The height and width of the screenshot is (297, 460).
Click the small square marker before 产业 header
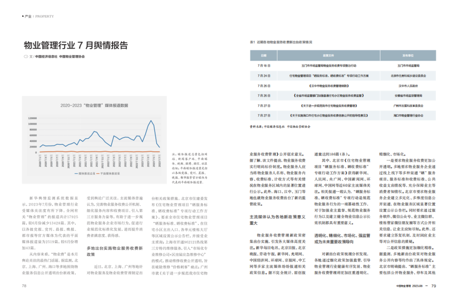(x=23, y=17)
